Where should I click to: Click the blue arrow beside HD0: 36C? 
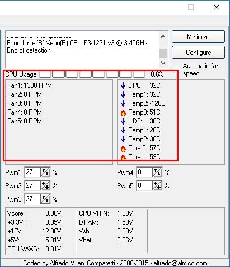pos(123,121)
